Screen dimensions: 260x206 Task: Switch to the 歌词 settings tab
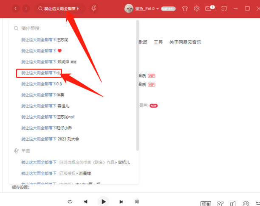[x=143, y=42]
